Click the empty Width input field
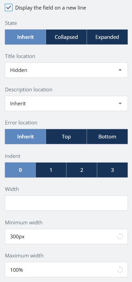The height and width of the screenshot is (282, 132). 67,203
